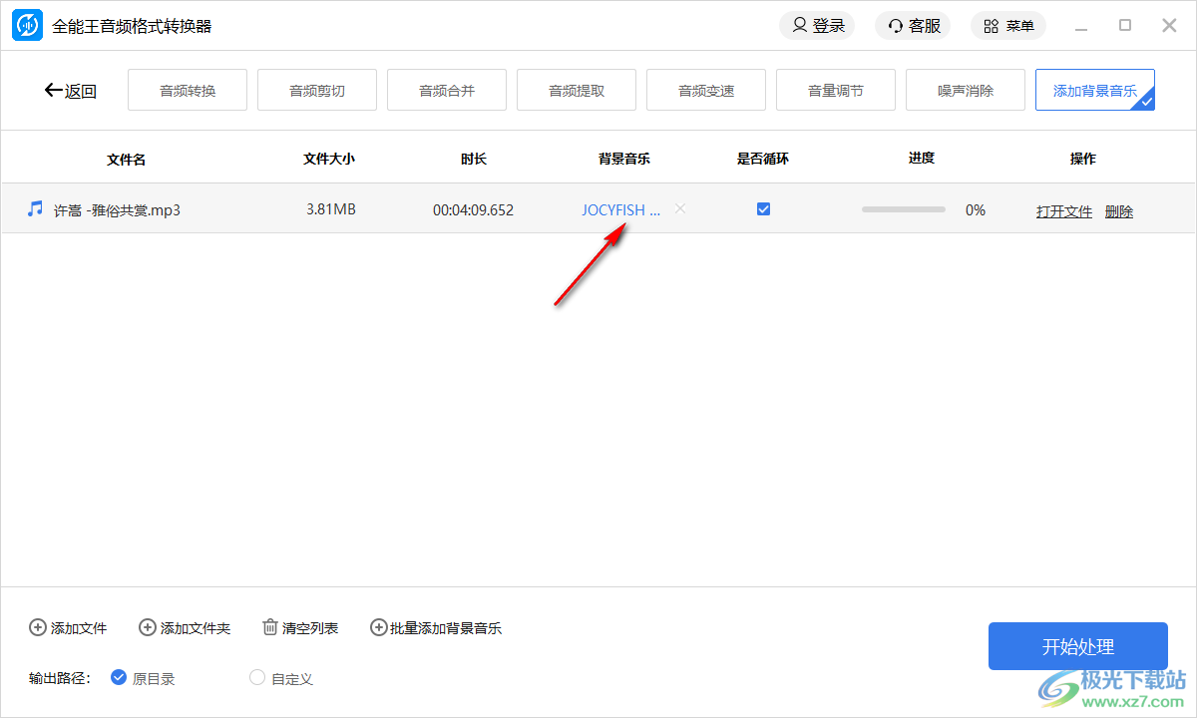This screenshot has height=718, width=1197.
Task: Click the 3.81MB file size cell
Action: pyautogui.click(x=331, y=209)
